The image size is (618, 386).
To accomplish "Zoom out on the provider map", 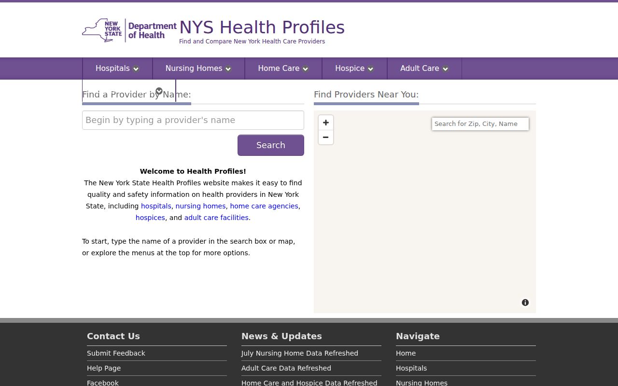I will [326, 138].
